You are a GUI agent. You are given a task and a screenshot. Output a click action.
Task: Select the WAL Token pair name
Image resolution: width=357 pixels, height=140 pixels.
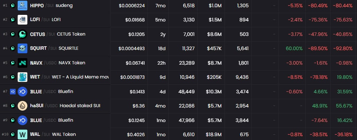pos(64,134)
